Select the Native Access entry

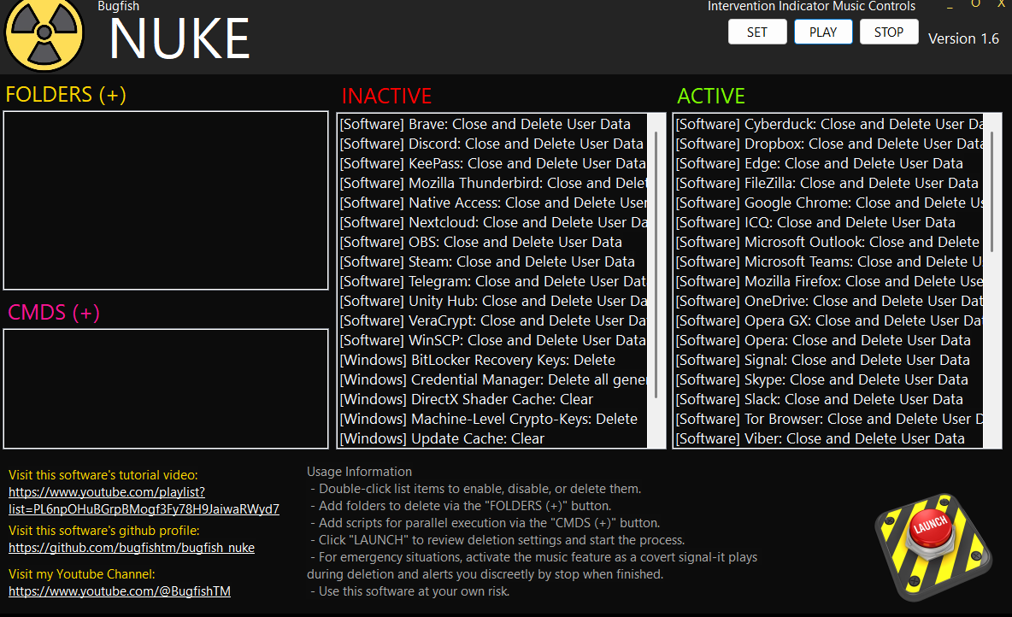pyautogui.click(x=492, y=203)
